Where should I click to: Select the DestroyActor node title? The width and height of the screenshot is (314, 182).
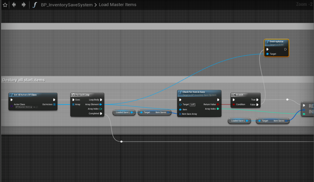(x=276, y=42)
